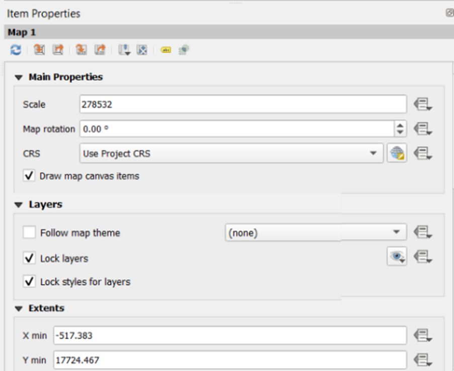Click the Select CRS globe button
Viewport: 454px width, 371px height.
pos(396,153)
